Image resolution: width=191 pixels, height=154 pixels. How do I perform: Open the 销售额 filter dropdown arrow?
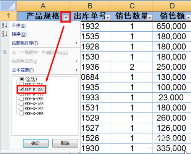click(x=189, y=18)
